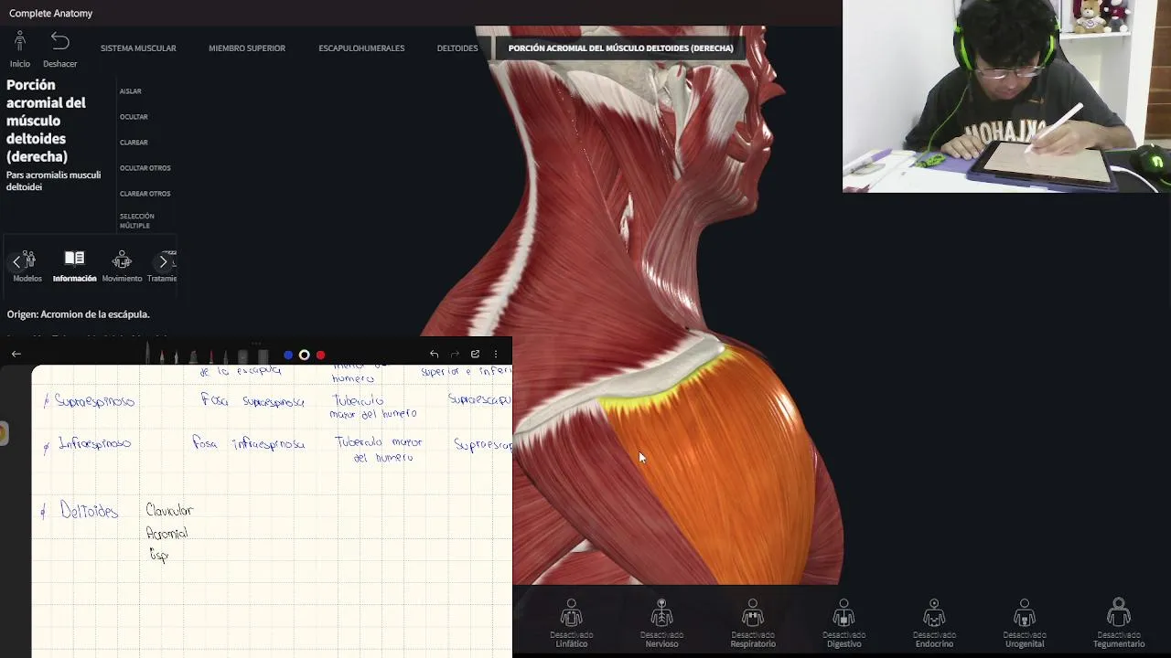Image resolution: width=1171 pixels, height=658 pixels.
Task: Open Escapulohumerales breadcrumb
Action: point(361,48)
